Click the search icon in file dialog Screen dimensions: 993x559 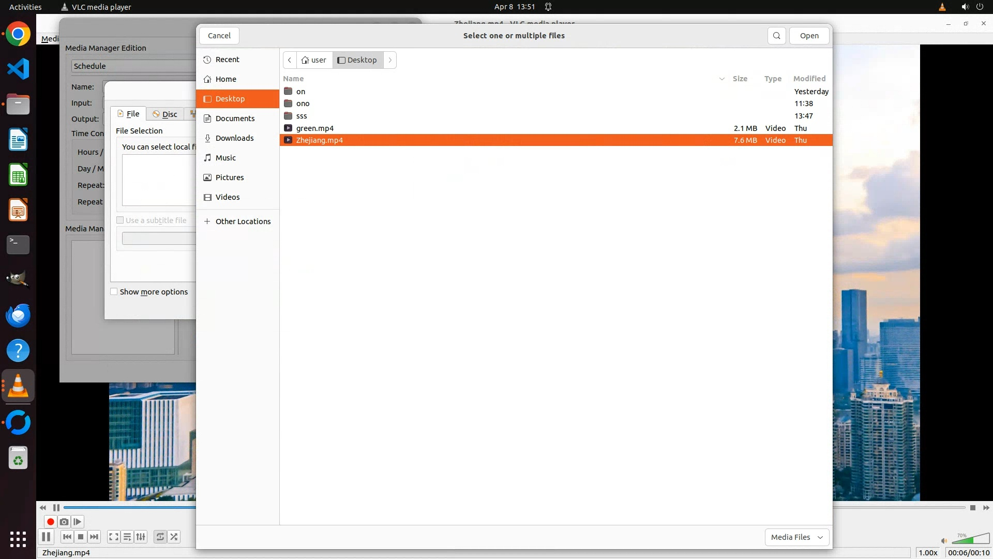coord(776,36)
